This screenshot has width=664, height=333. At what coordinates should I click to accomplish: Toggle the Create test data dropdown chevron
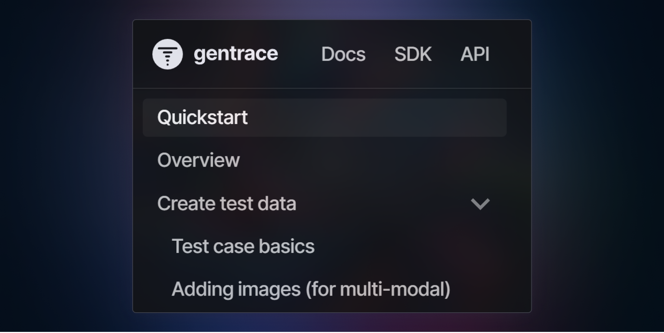[x=480, y=204]
